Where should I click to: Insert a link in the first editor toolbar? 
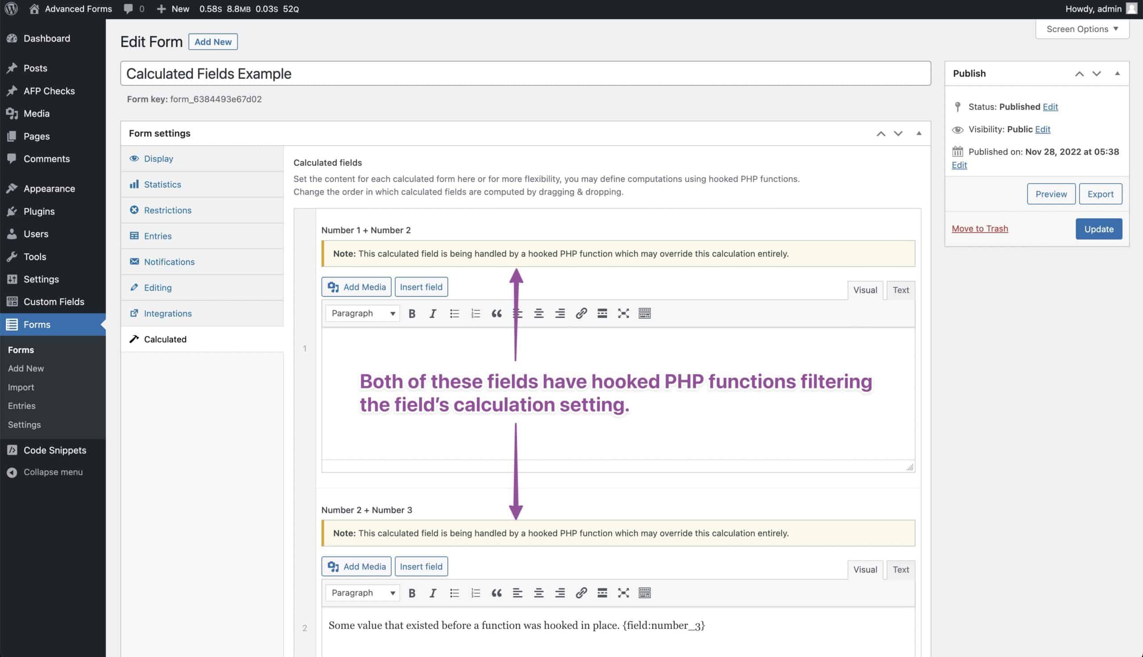581,314
